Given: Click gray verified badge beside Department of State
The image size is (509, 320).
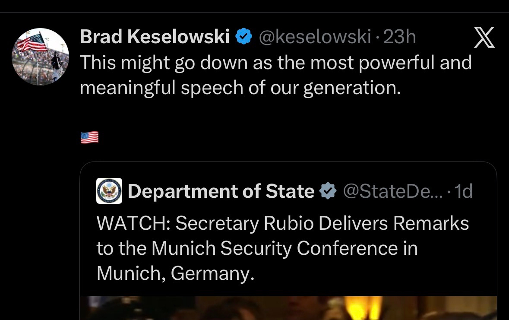Looking at the screenshot, I should [328, 191].
